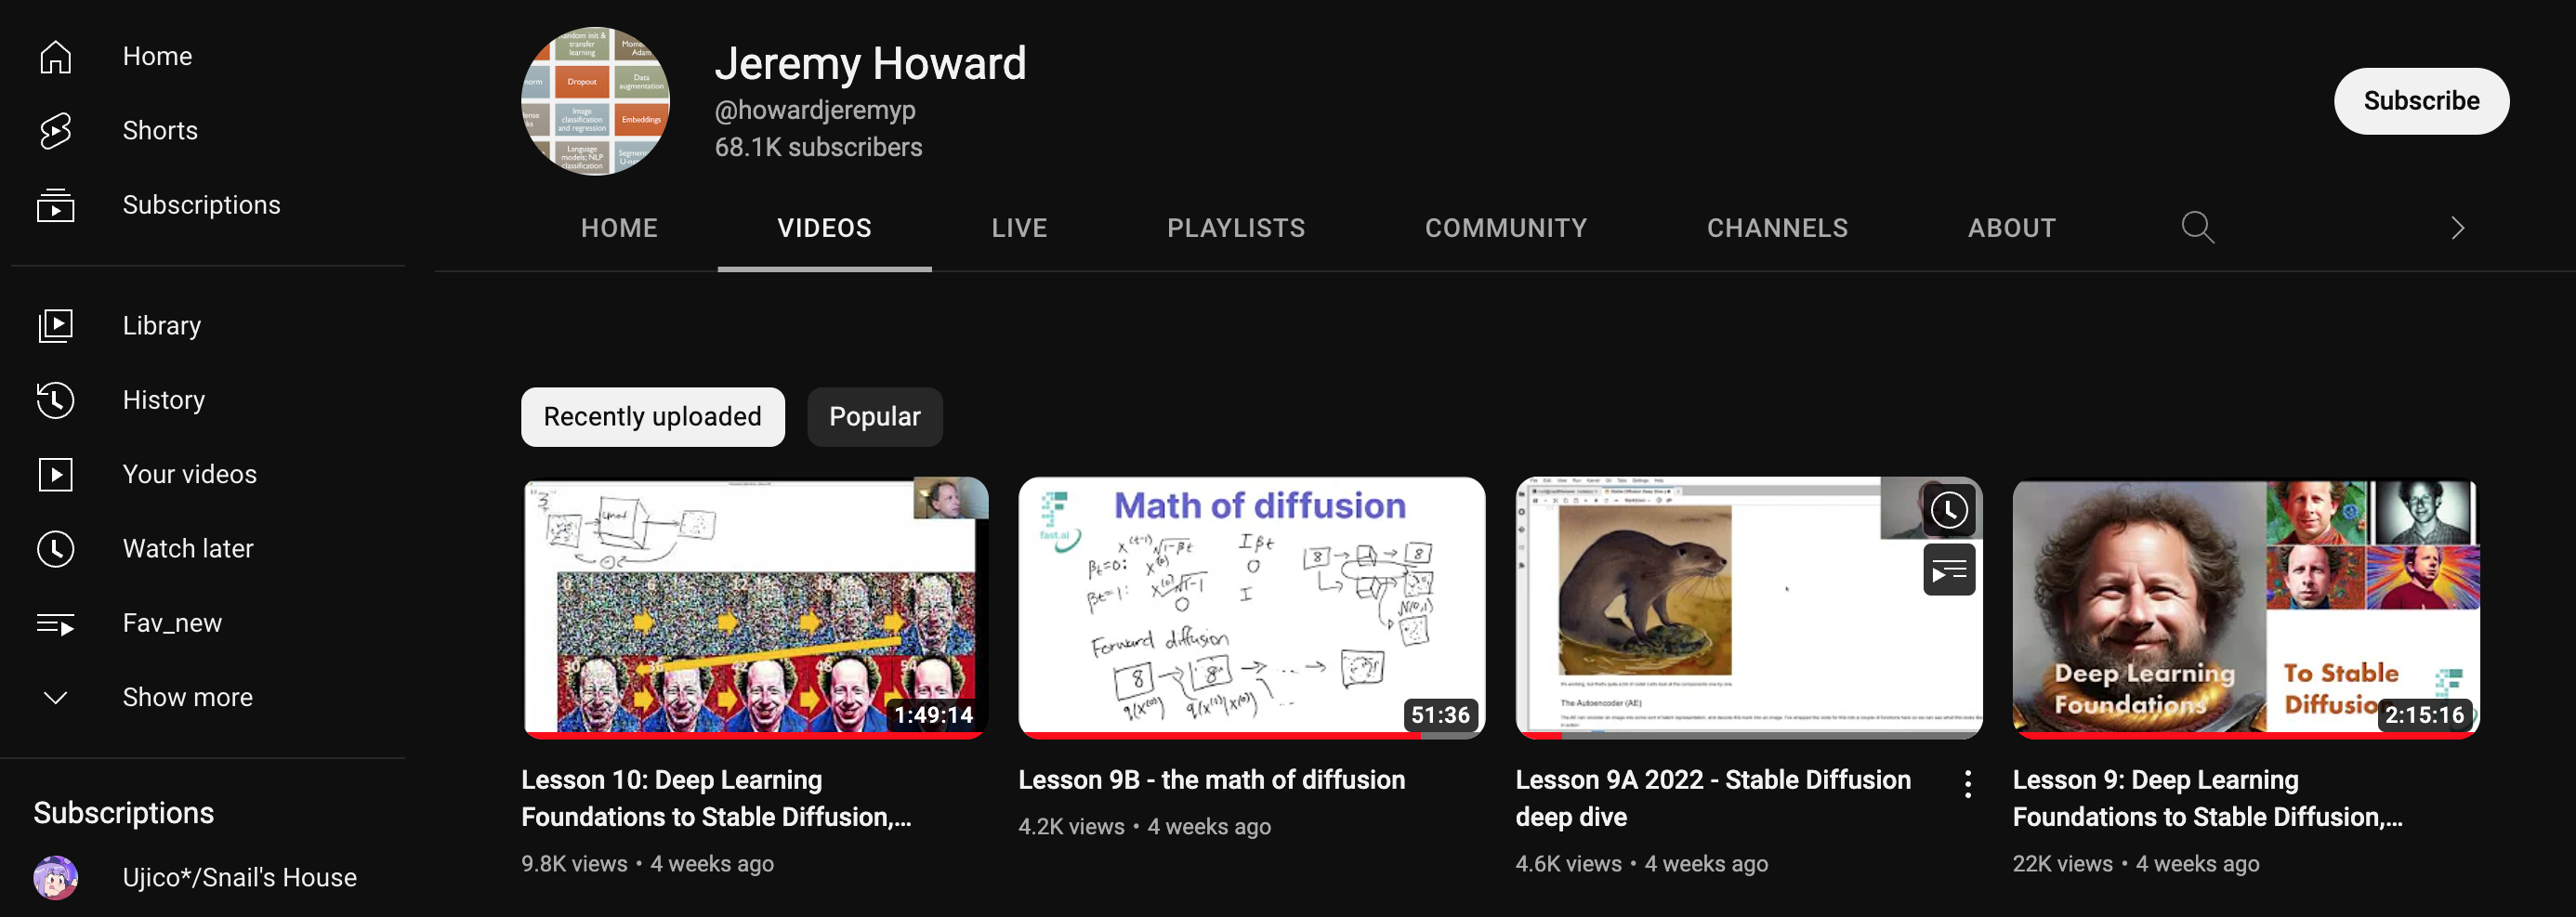
Task: Play the Math of diffusion thumbnail
Action: tap(1252, 608)
